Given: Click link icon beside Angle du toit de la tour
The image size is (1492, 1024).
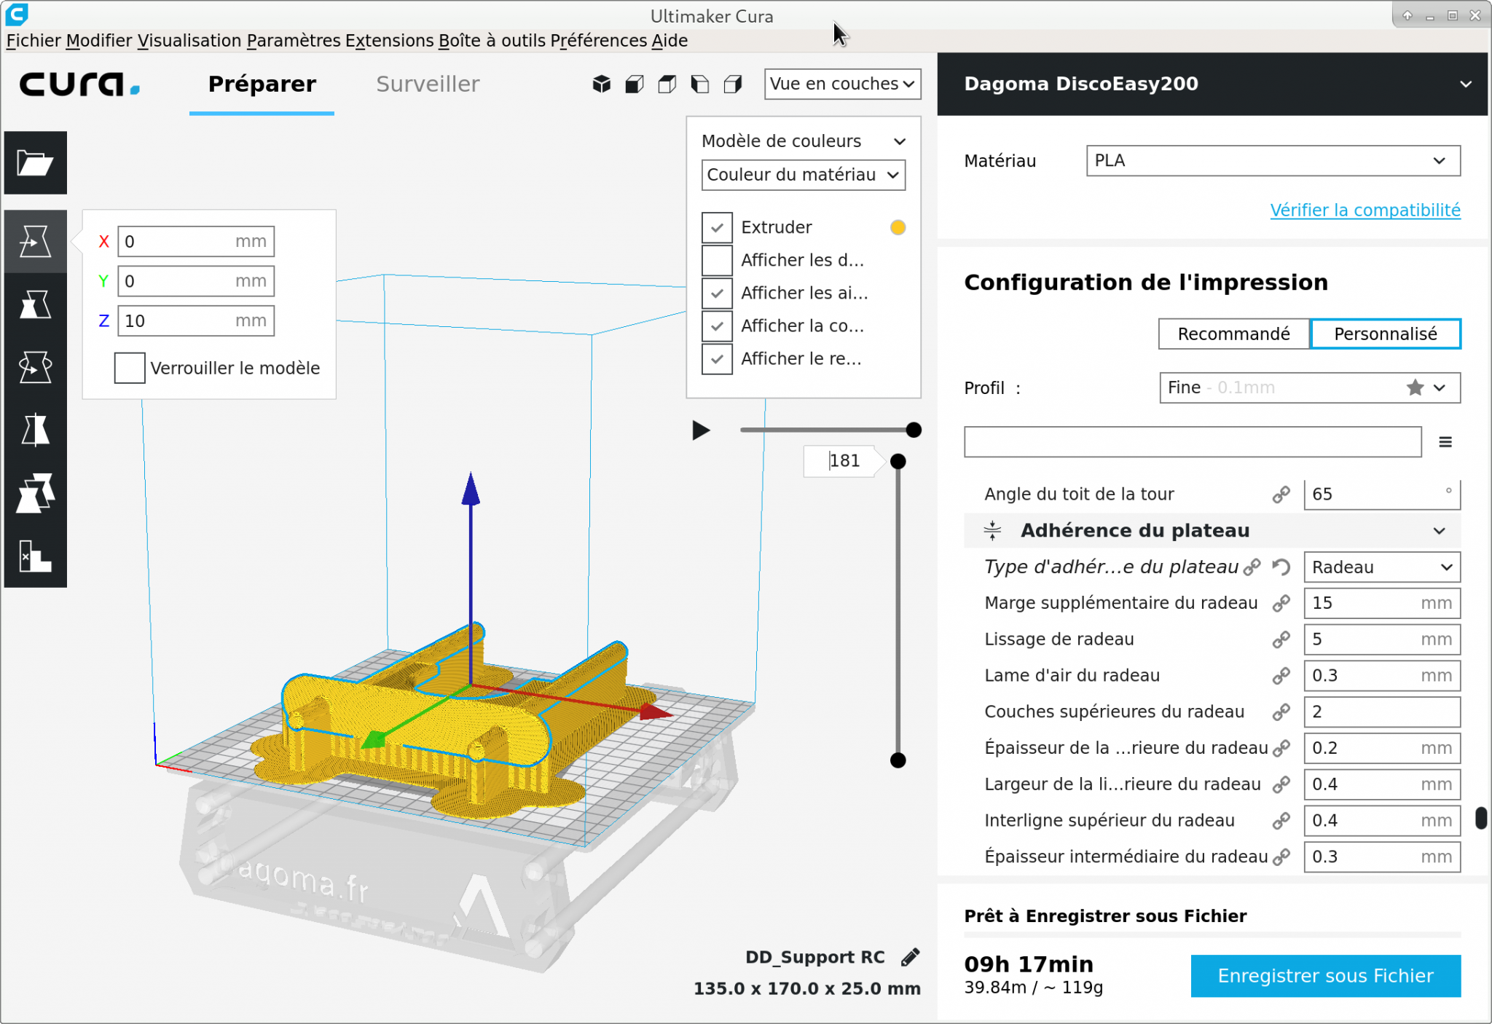Looking at the screenshot, I should (x=1281, y=495).
